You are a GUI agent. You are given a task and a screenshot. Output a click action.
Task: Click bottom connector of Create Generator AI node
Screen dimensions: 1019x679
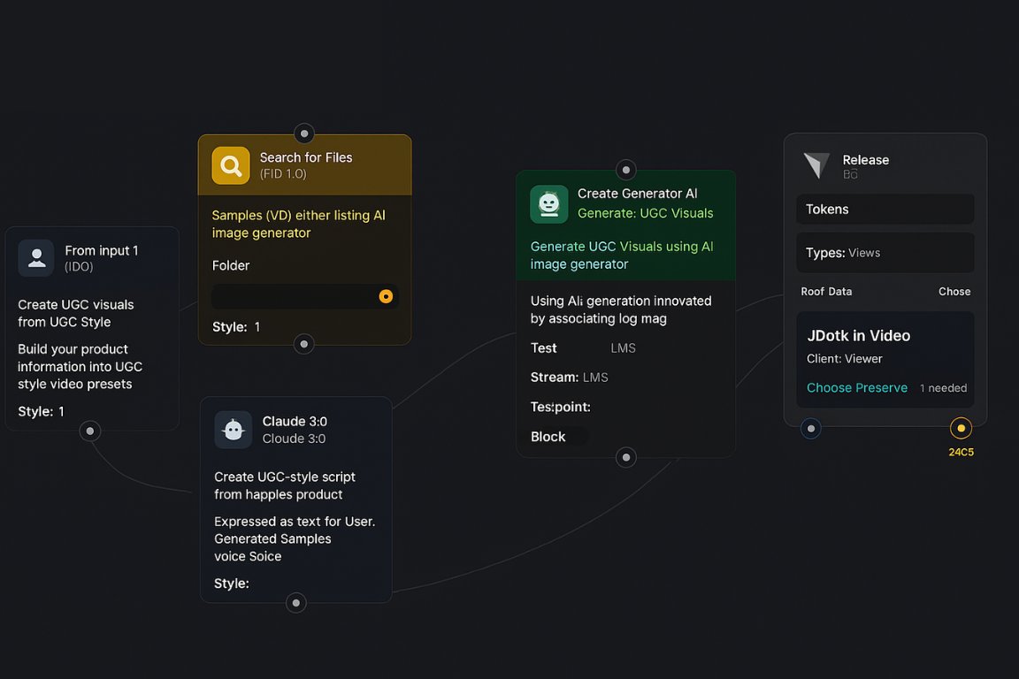tap(626, 457)
